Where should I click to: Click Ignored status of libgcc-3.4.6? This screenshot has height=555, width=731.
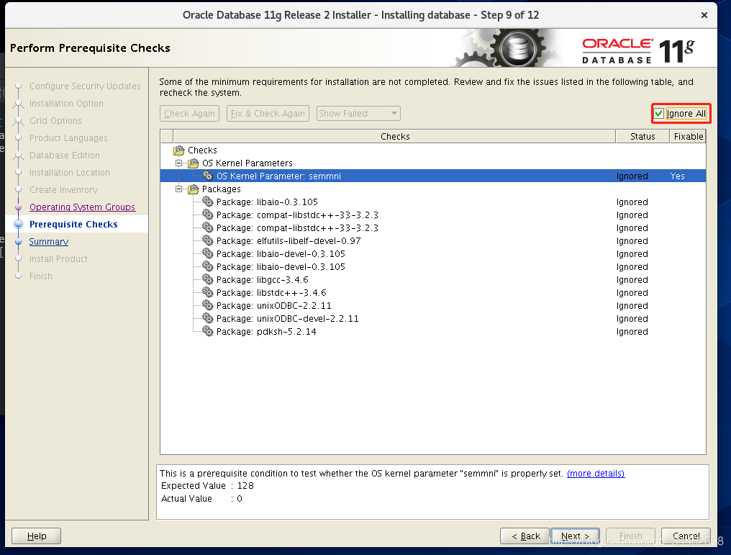(632, 280)
